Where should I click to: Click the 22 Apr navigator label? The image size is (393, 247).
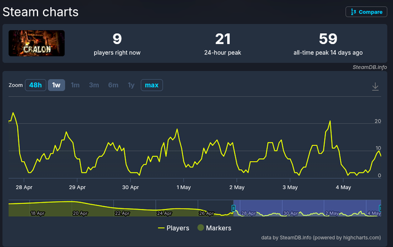click(x=122, y=213)
